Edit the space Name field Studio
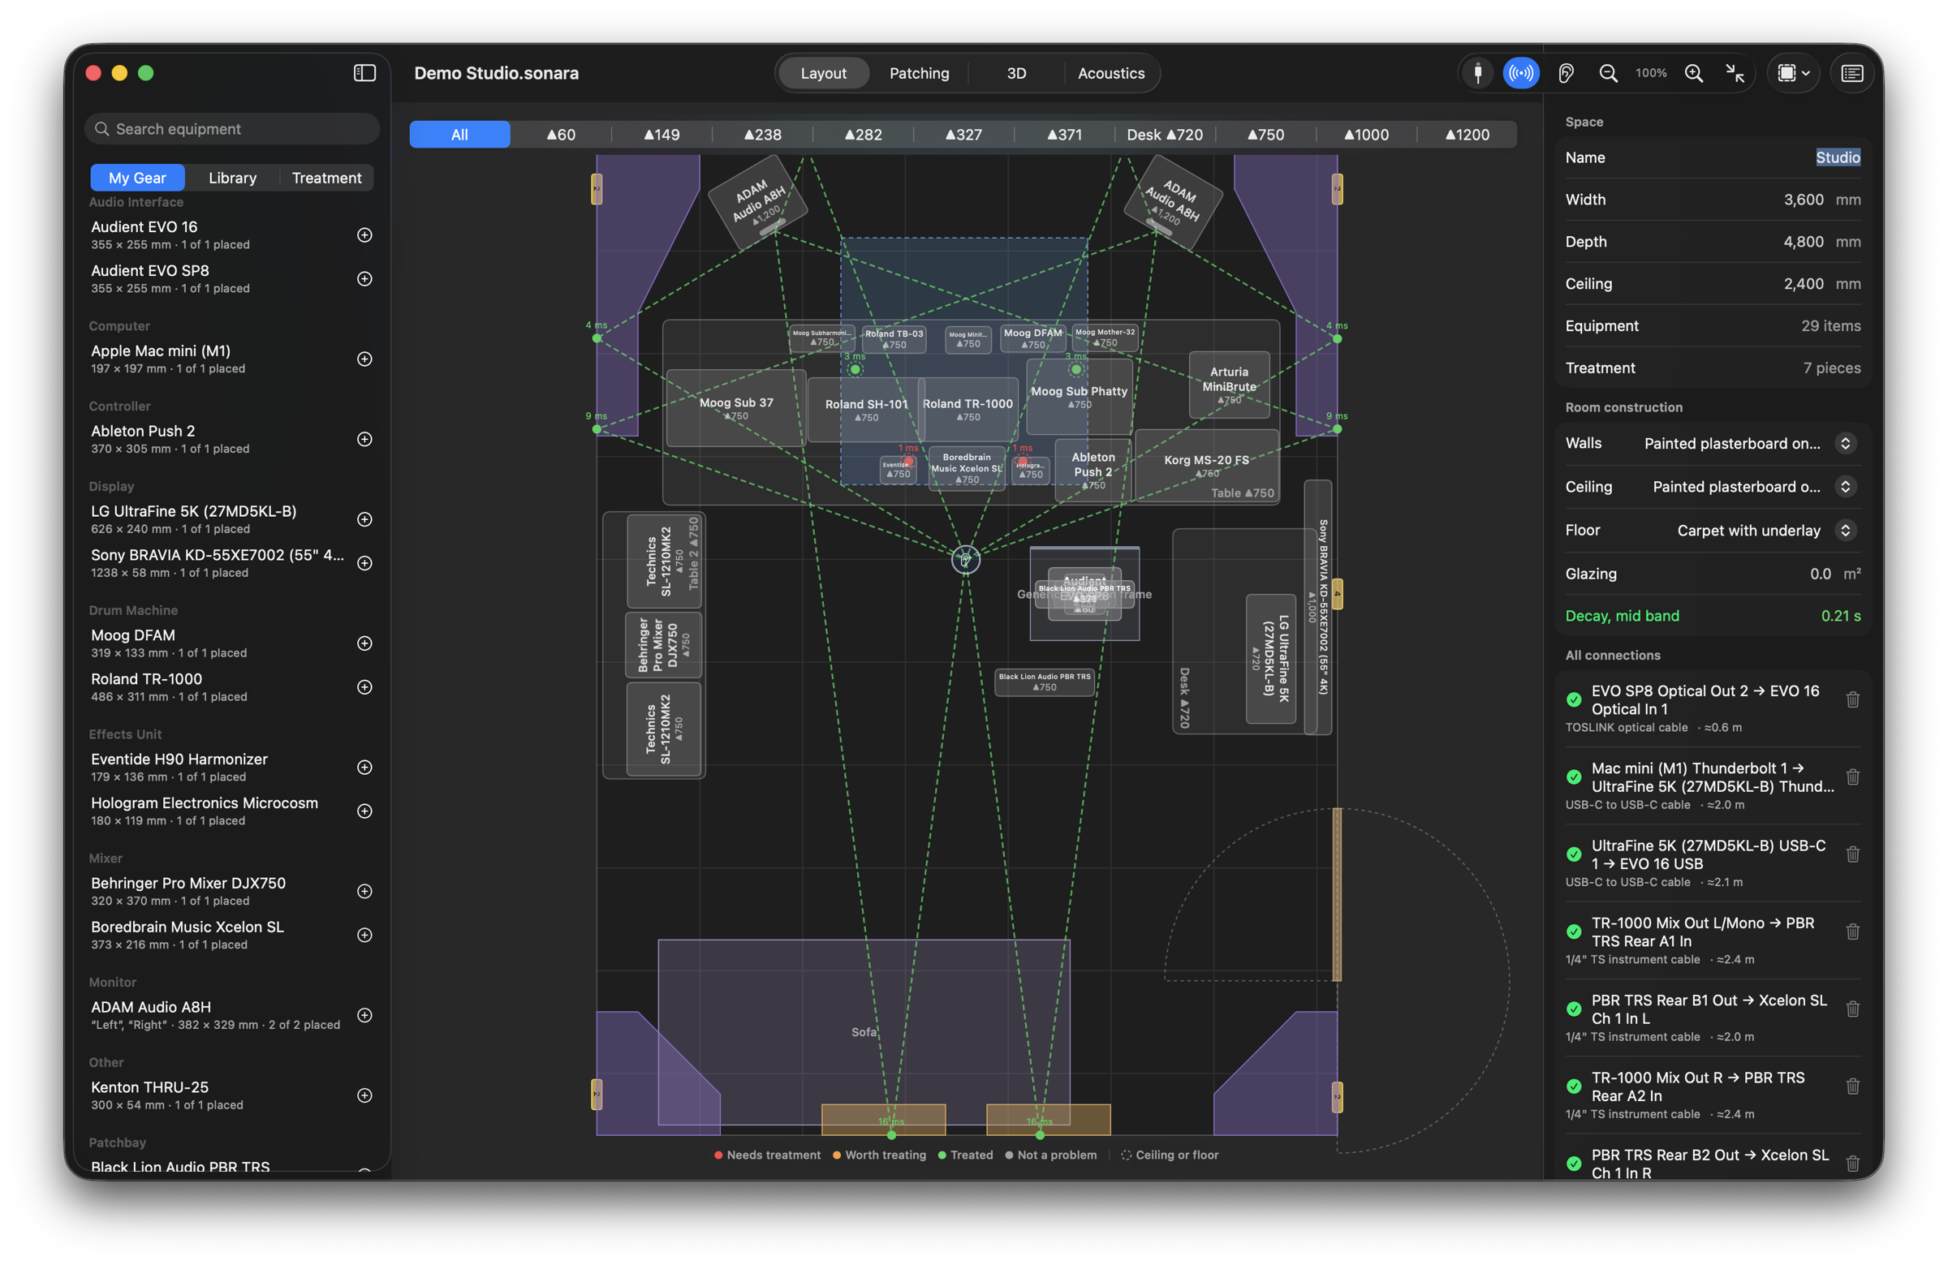 coord(1838,157)
